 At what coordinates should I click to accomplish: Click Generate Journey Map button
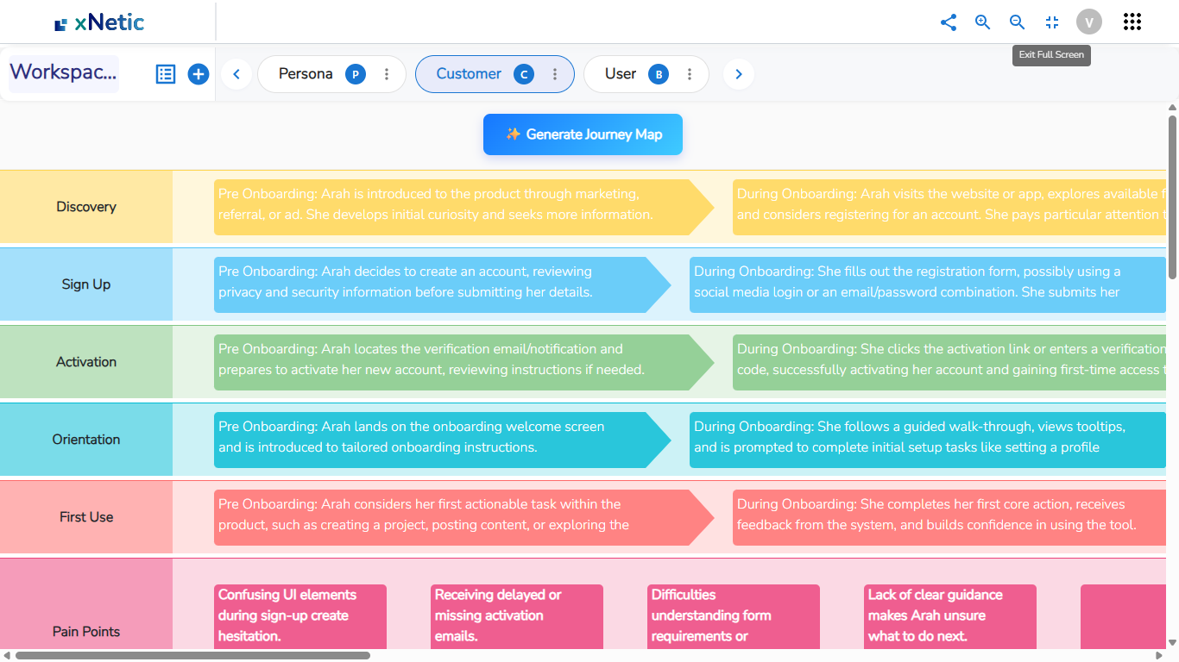point(583,134)
